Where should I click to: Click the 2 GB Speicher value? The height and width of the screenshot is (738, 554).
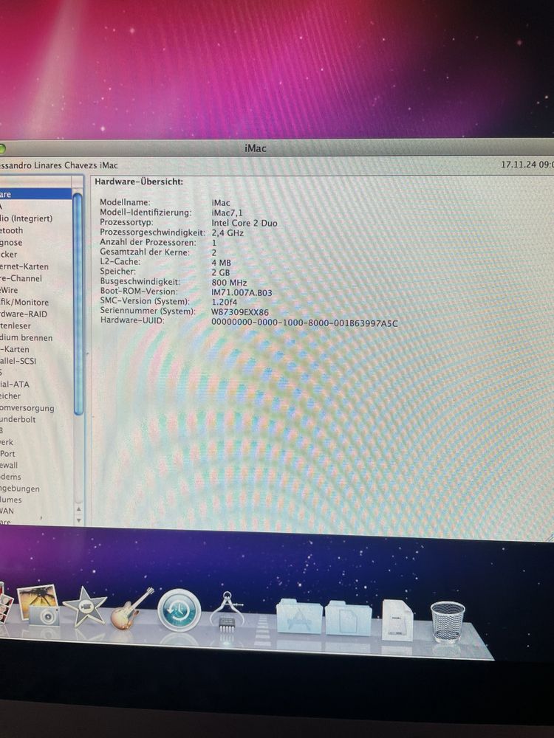point(221,272)
